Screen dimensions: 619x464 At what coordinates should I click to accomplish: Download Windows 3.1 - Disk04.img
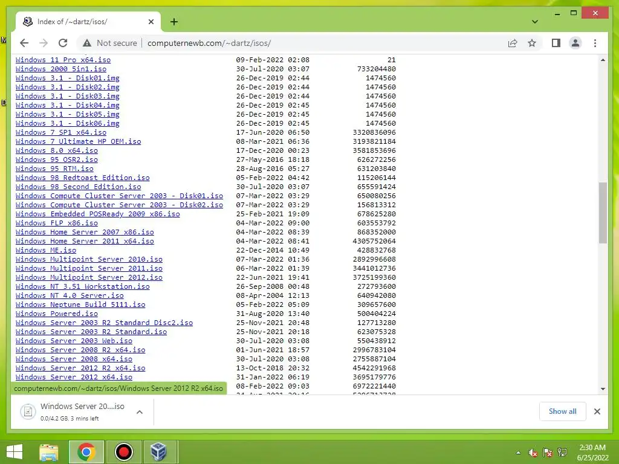coord(68,105)
